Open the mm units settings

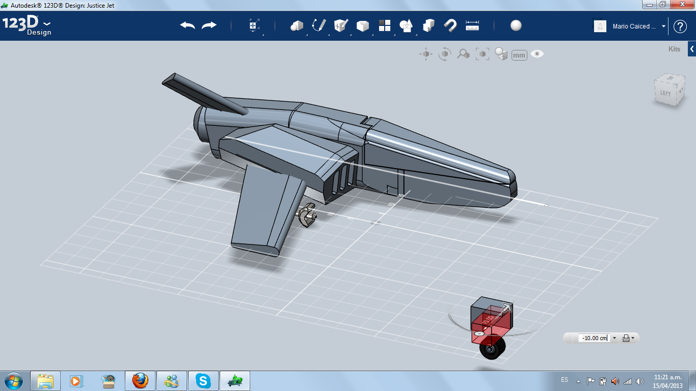click(x=519, y=55)
